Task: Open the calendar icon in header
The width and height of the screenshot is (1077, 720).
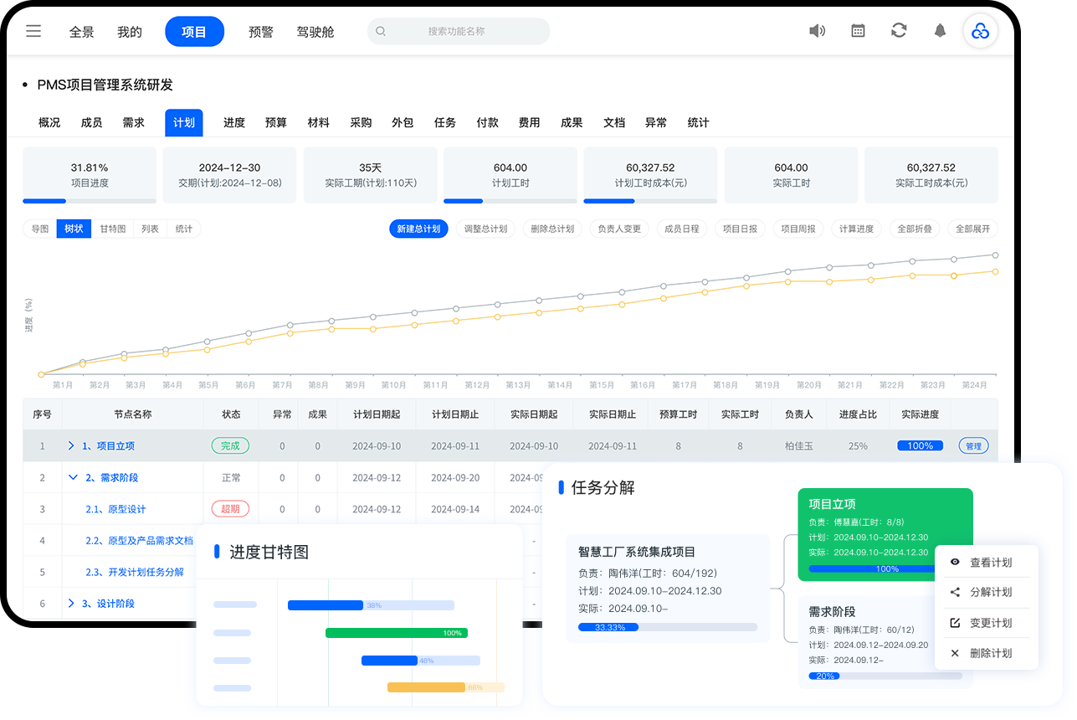Action: pyautogui.click(x=858, y=31)
